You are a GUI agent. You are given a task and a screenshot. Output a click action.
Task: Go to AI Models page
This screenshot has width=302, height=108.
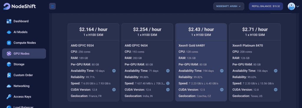tap(24, 32)
